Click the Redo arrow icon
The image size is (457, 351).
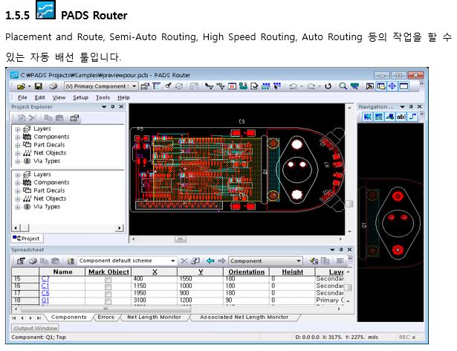tap(311, 86)
